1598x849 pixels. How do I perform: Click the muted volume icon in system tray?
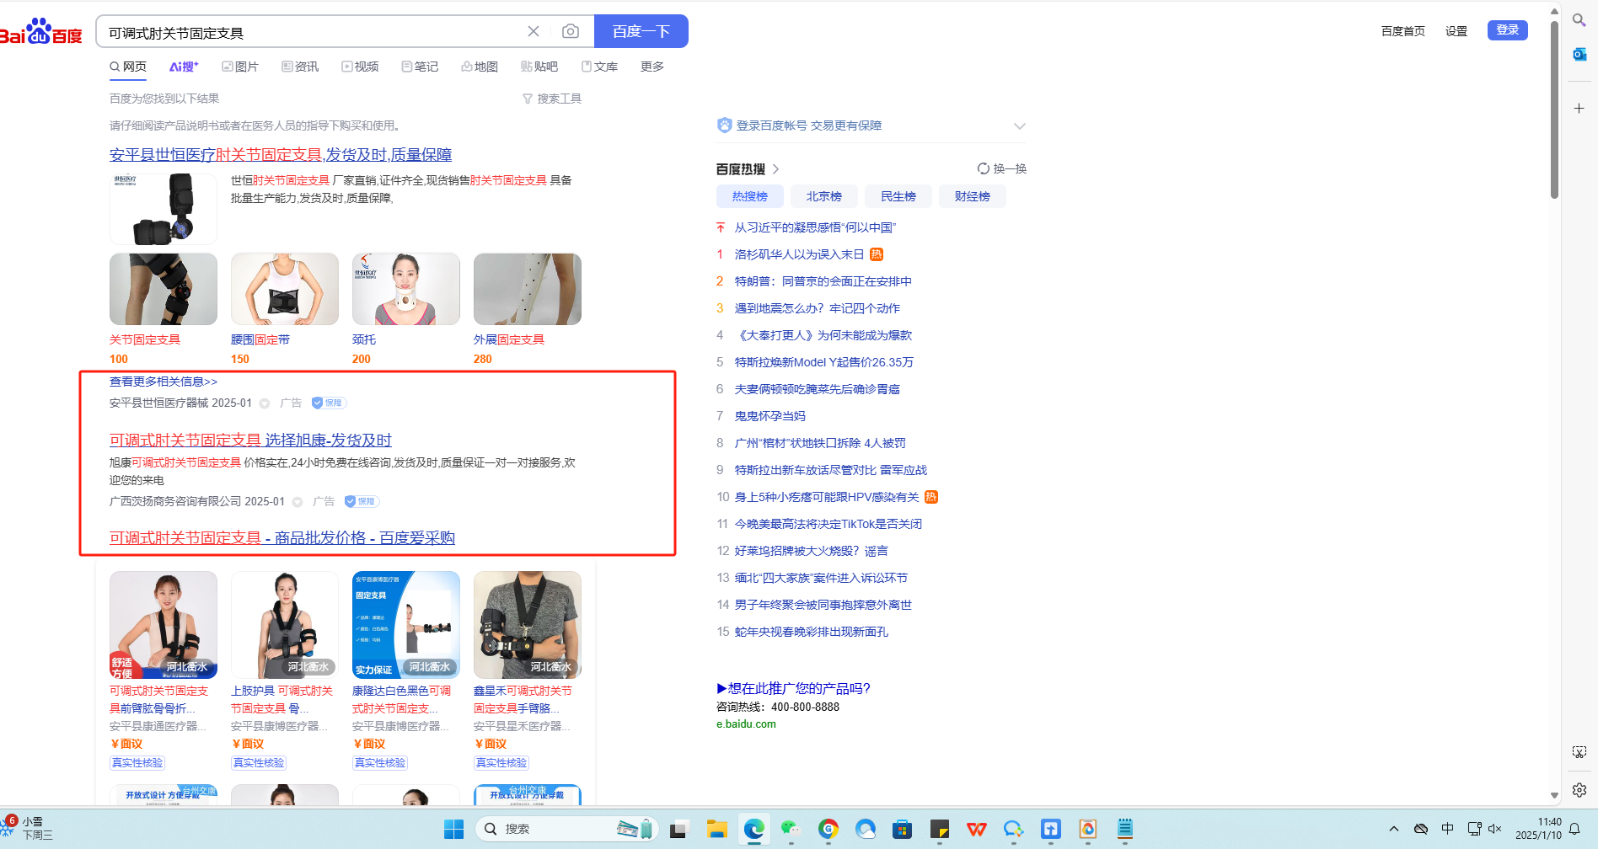[1495, 829]
